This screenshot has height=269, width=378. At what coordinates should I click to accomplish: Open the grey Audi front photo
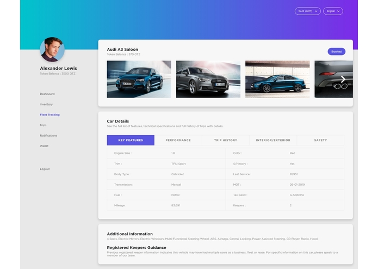coord(208,79)
